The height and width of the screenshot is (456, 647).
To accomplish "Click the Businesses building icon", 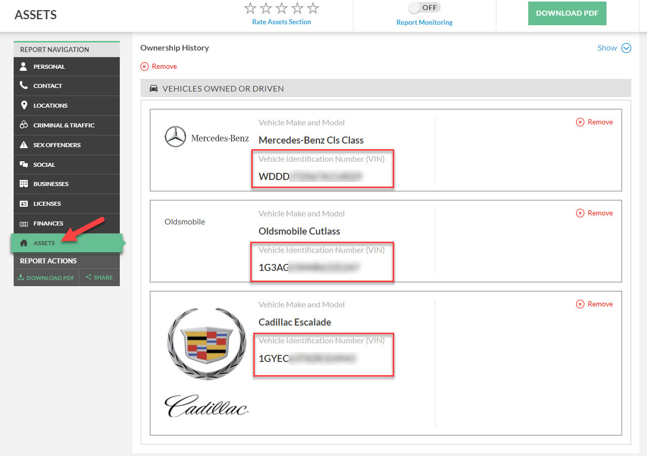I will (23, 184).
